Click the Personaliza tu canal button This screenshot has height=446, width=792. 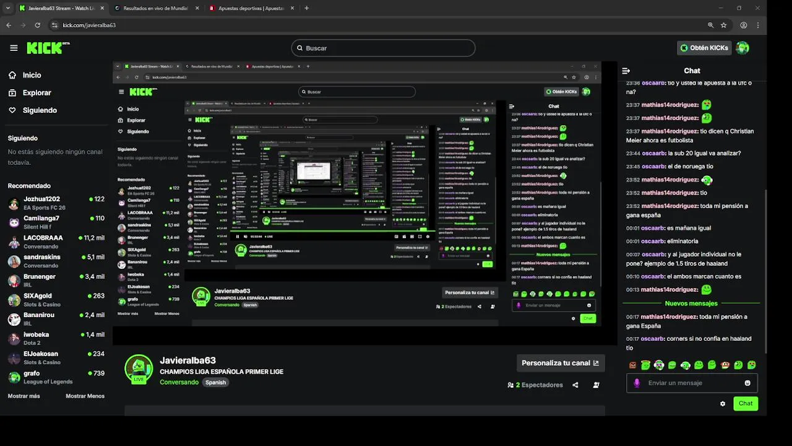click(x=560, y=363)
